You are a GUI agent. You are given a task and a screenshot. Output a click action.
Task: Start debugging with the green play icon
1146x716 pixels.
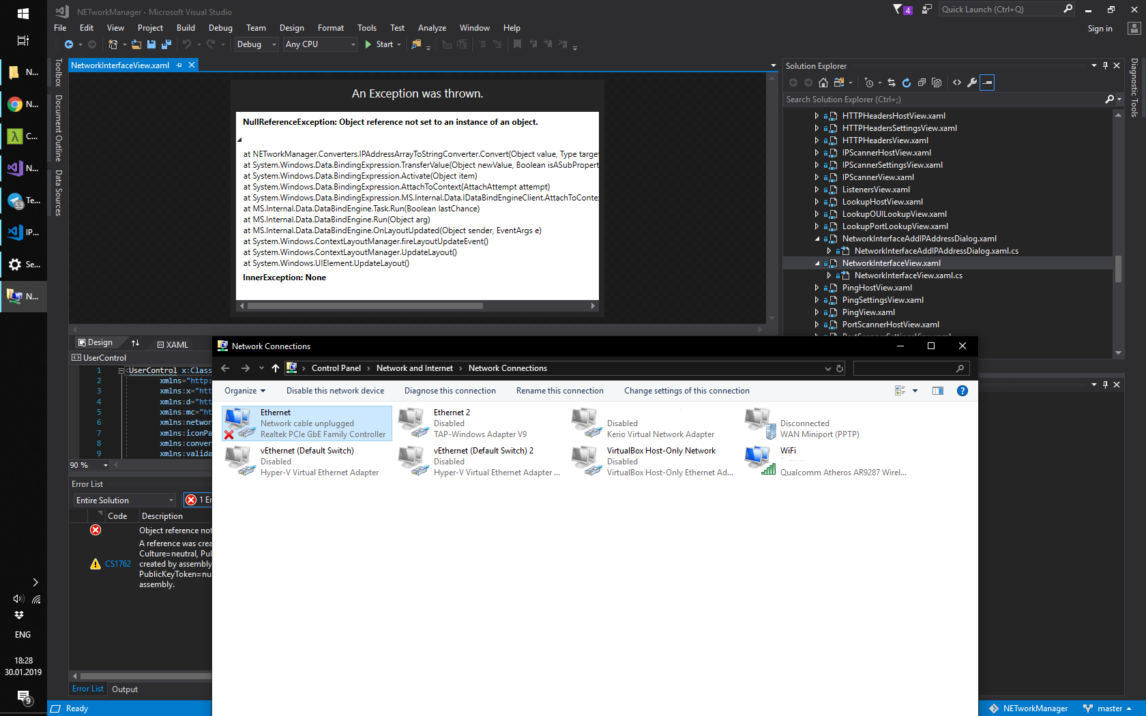(368, 44)
